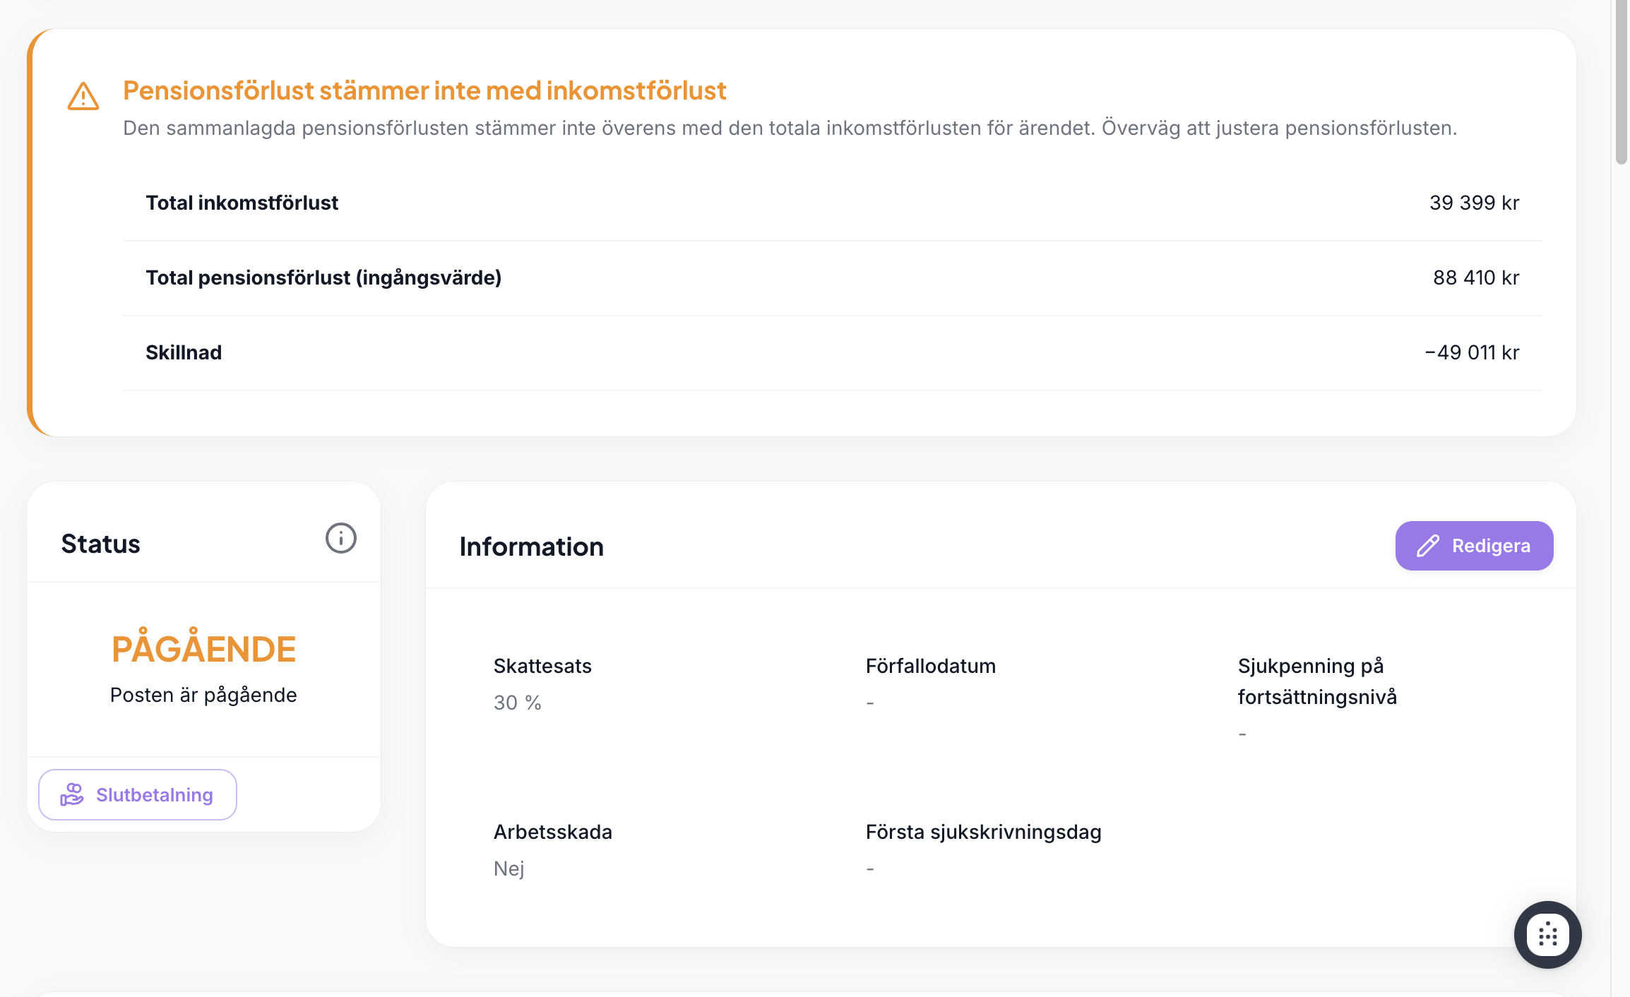The height and width of the screenshot is (997, 1630).
Task: Click the 39 399 kr amount
Action: [1474, 203]
